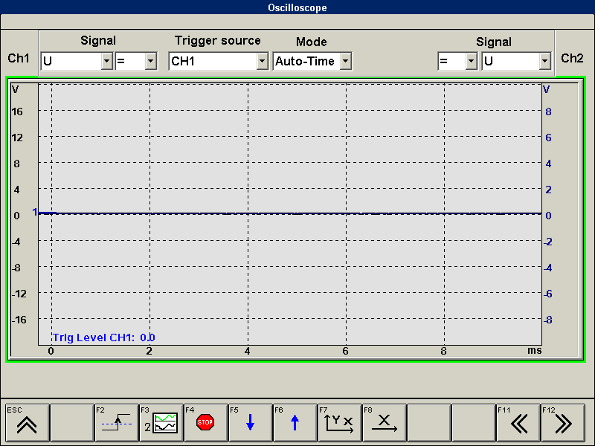This screenshot has height=446, width=595.
Task: Click the 'Trig Level CH1: 0.0' text
Action: (x=103, y=337)
